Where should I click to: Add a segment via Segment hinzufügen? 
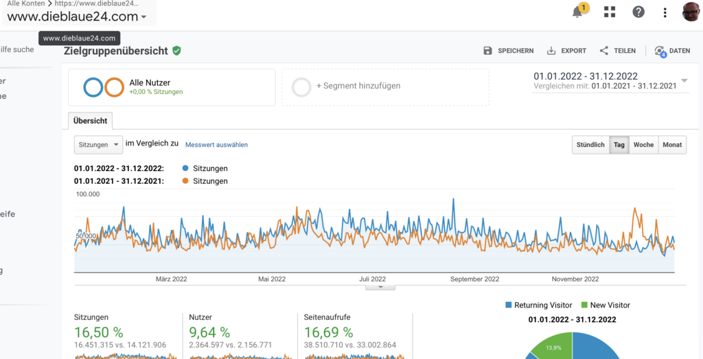[358, 86]
